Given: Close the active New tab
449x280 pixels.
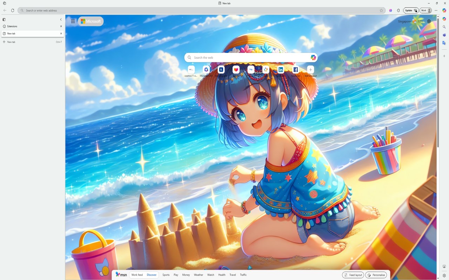Looking at the screenshot, I should tap(61, 34).
